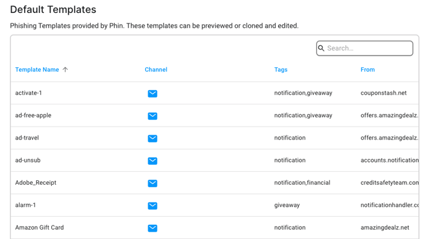This screenshot has width=425, height=239.
Task: Focus the Search templates input field
Action: pos(364,48)
